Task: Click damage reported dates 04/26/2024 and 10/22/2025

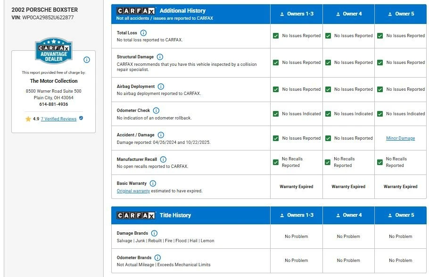Action: pos(181,142)
